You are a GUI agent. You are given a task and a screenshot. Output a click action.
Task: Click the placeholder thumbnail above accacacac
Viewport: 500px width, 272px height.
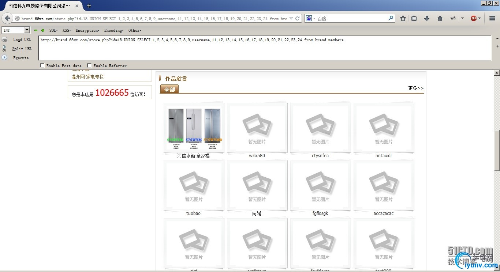[x=384, y=186]
